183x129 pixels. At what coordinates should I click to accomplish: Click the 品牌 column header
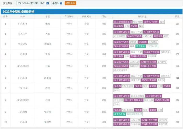point(22,16)
